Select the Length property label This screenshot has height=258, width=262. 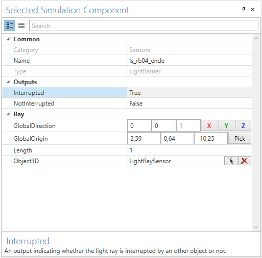23,150
